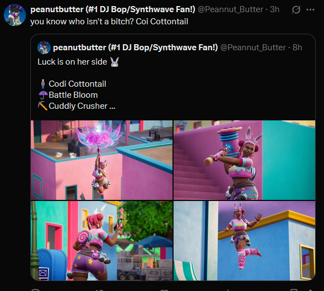Open the jumping character image on blue wall

[245, 241]
